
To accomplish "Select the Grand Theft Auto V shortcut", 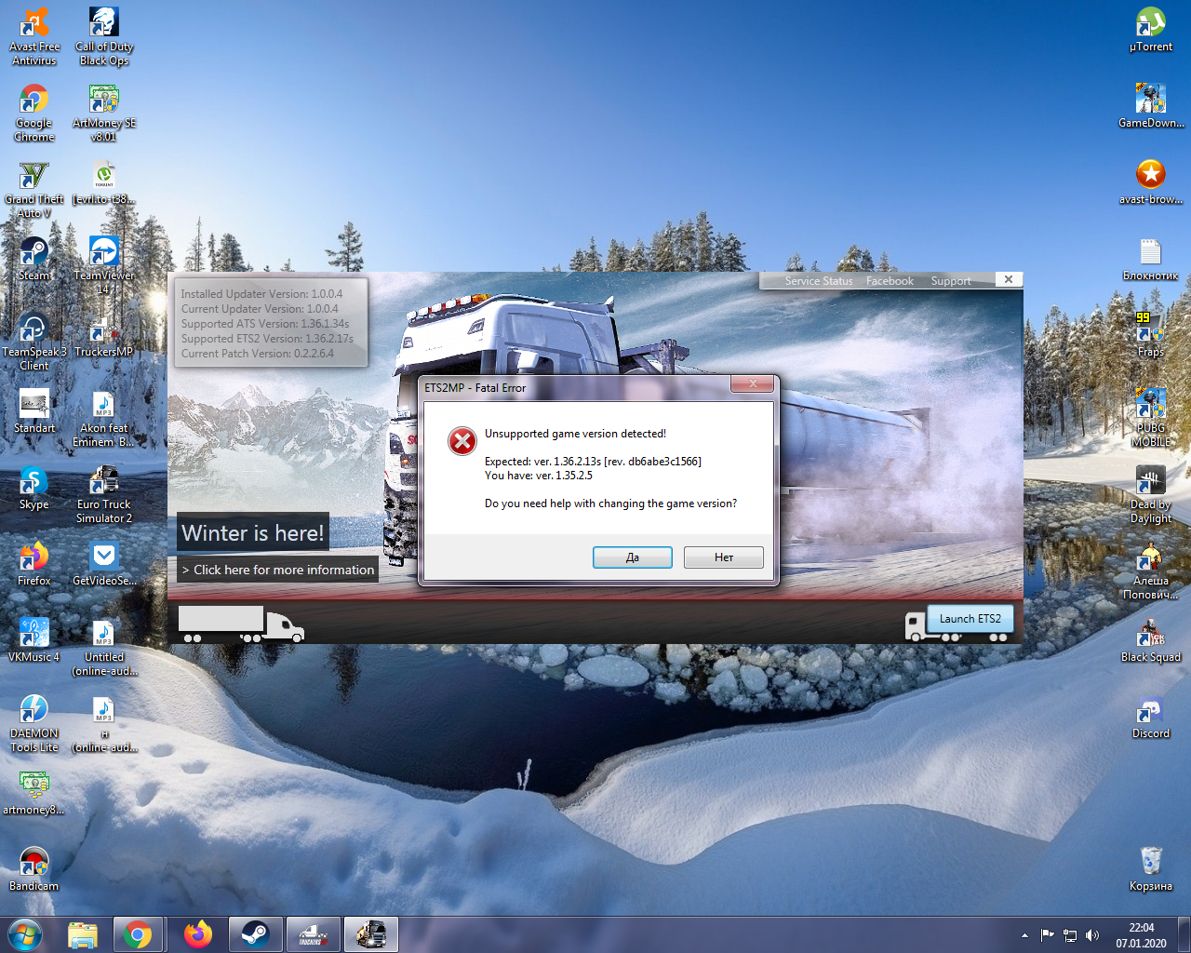I will (34, 190).
